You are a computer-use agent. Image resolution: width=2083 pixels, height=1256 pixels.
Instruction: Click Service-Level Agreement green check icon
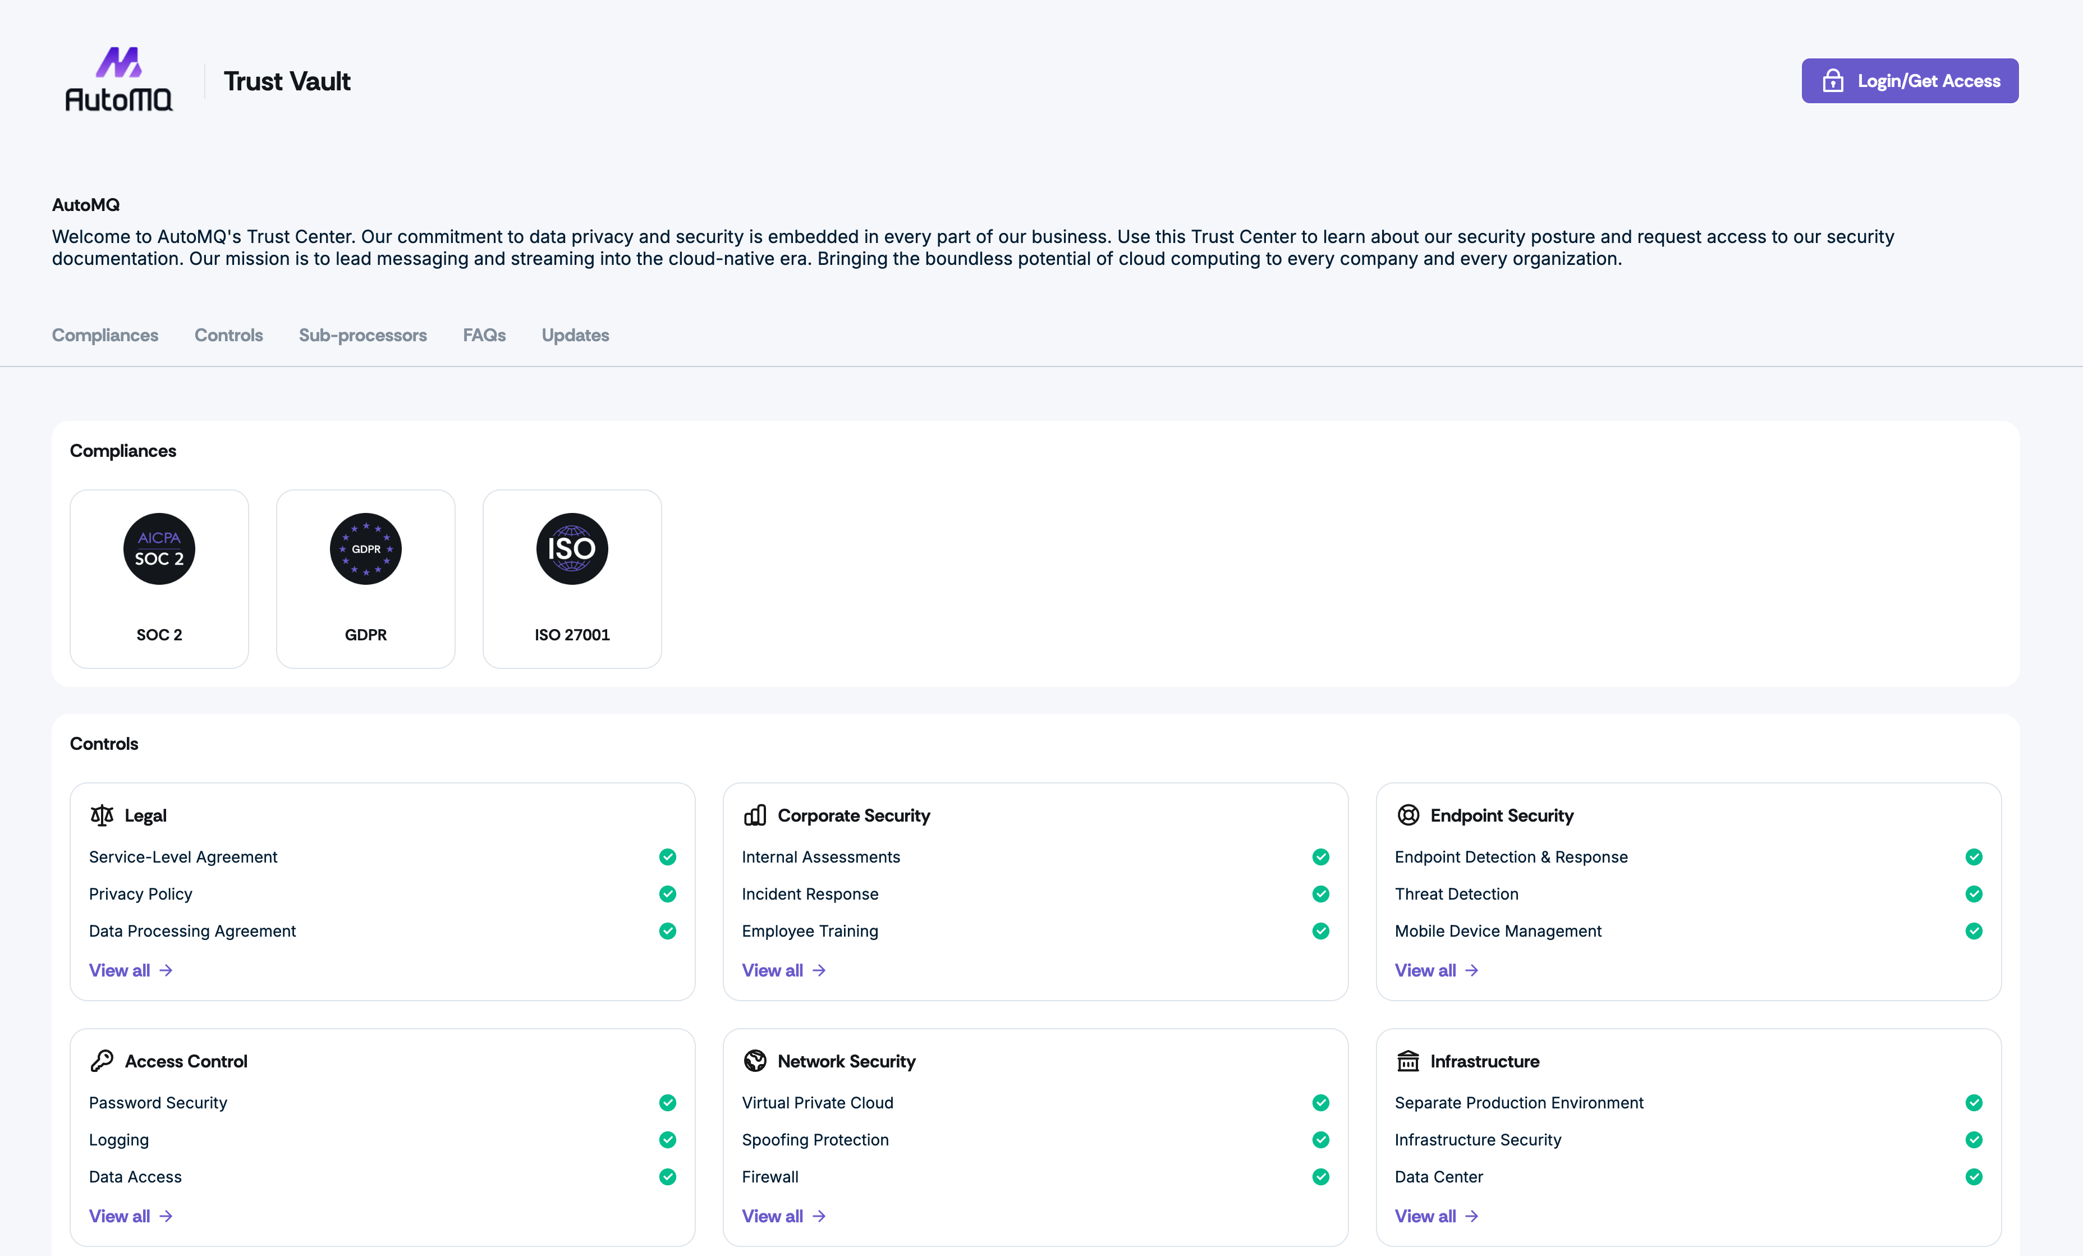point(668,857)
